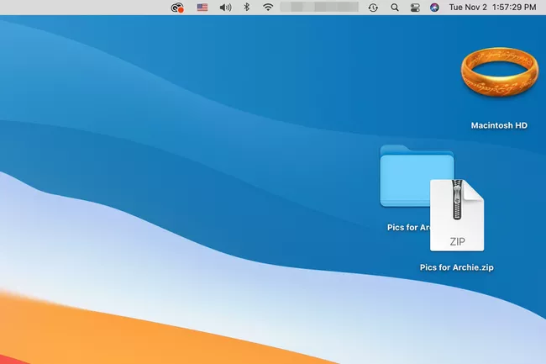Click the date Tue Nov 2

pos(469,7)
